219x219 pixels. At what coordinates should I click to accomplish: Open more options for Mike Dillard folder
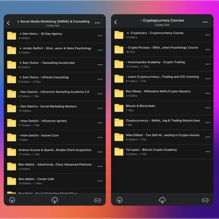[x=208, y=137]
